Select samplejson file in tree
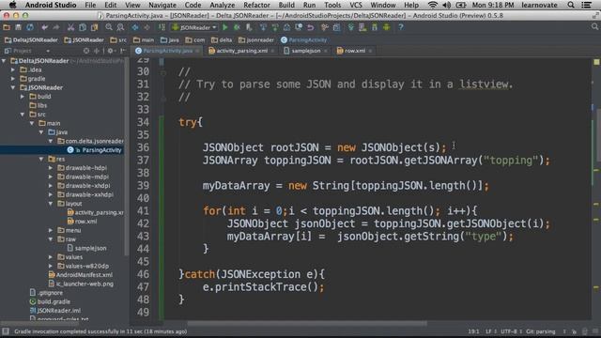This screenshot has height=338, width=601. (87, 248)
